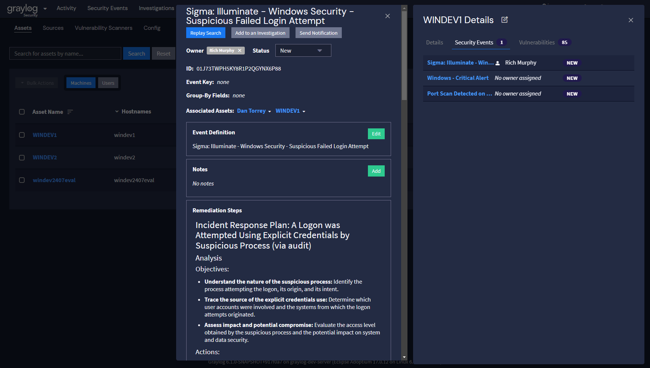650x368 pixels.
Task: Select the Sources tab
Action: [53, 28]
